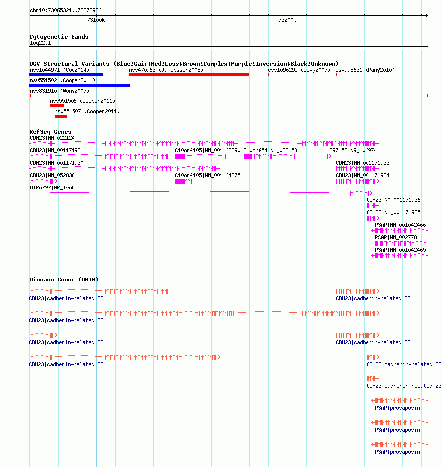Click the Disease Genes (OMIM) track title
The image size is (442, 467).
coord(64,280)
